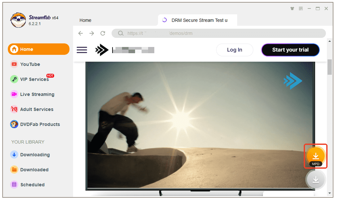Click the StreamFab sloth logo
The height and width of the screenshot is (201, 337).
(18, 20)
